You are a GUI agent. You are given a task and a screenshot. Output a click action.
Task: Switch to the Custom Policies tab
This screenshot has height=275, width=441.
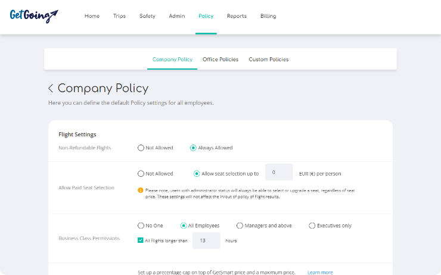click(269, 60)
